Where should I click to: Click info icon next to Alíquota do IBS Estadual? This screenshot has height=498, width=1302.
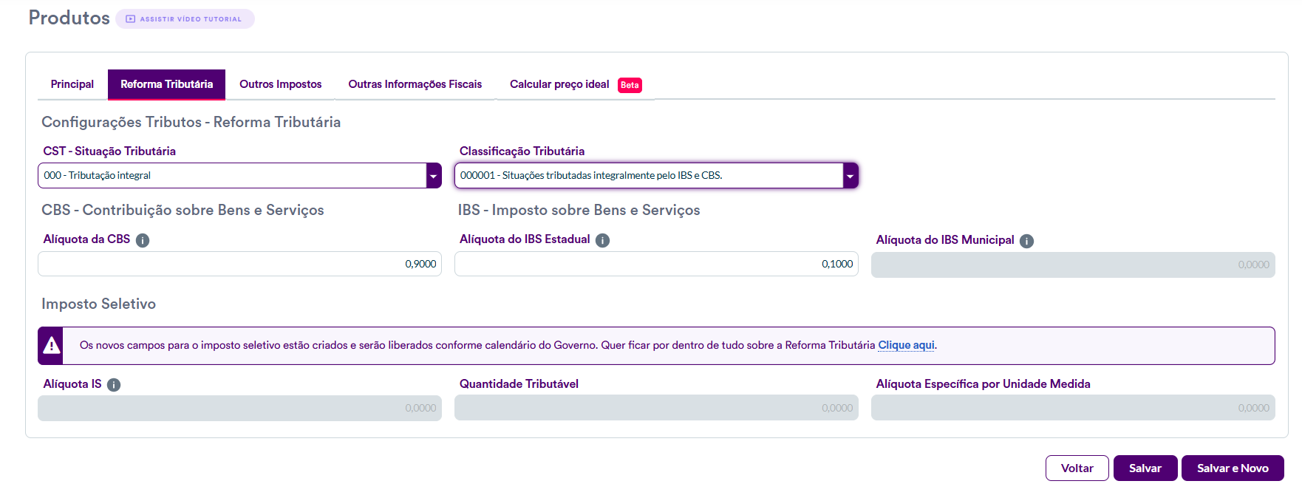pos(603,240)
